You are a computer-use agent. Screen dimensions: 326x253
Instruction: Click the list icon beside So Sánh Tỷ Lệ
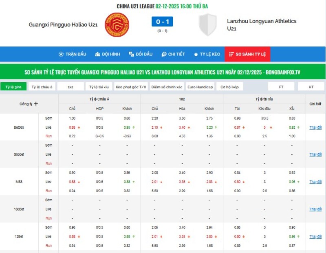[231, 54]
